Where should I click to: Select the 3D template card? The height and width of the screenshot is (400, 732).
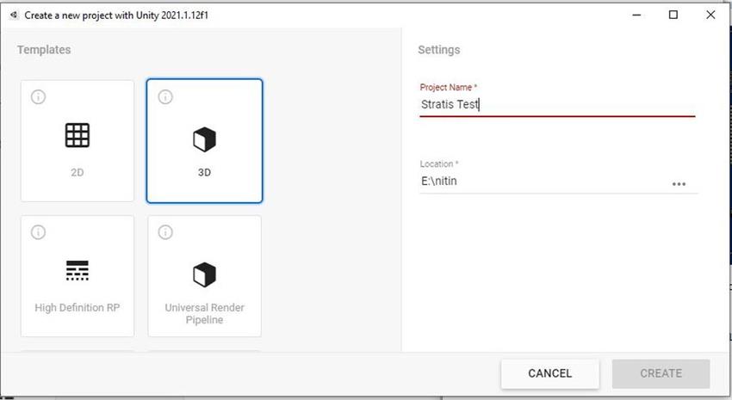[x=204, y=141]
